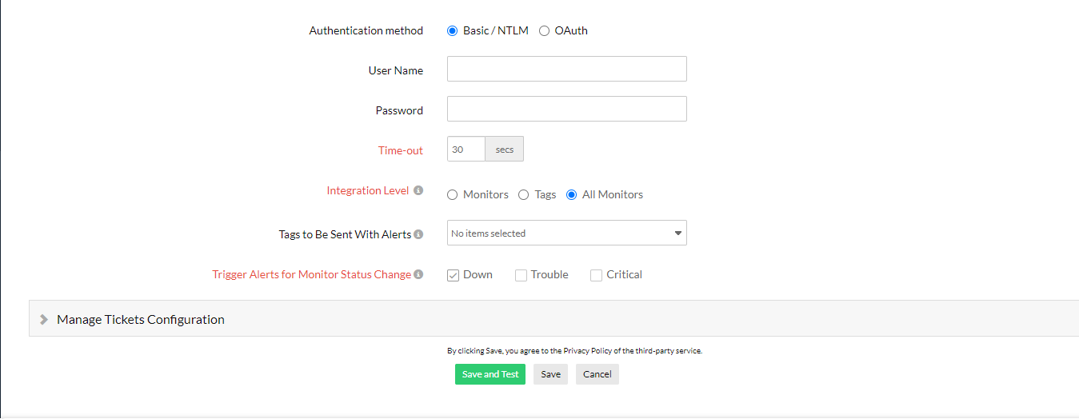
Task: Choose Tags integration level
Action: 524,195
